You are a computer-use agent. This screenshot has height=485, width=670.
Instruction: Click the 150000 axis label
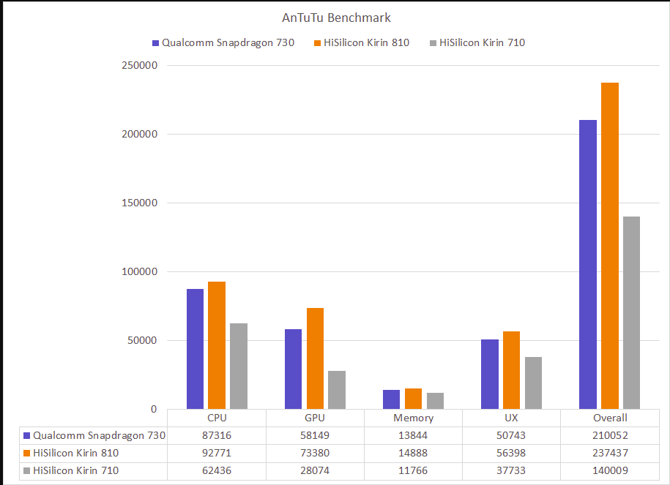[139, 203]
